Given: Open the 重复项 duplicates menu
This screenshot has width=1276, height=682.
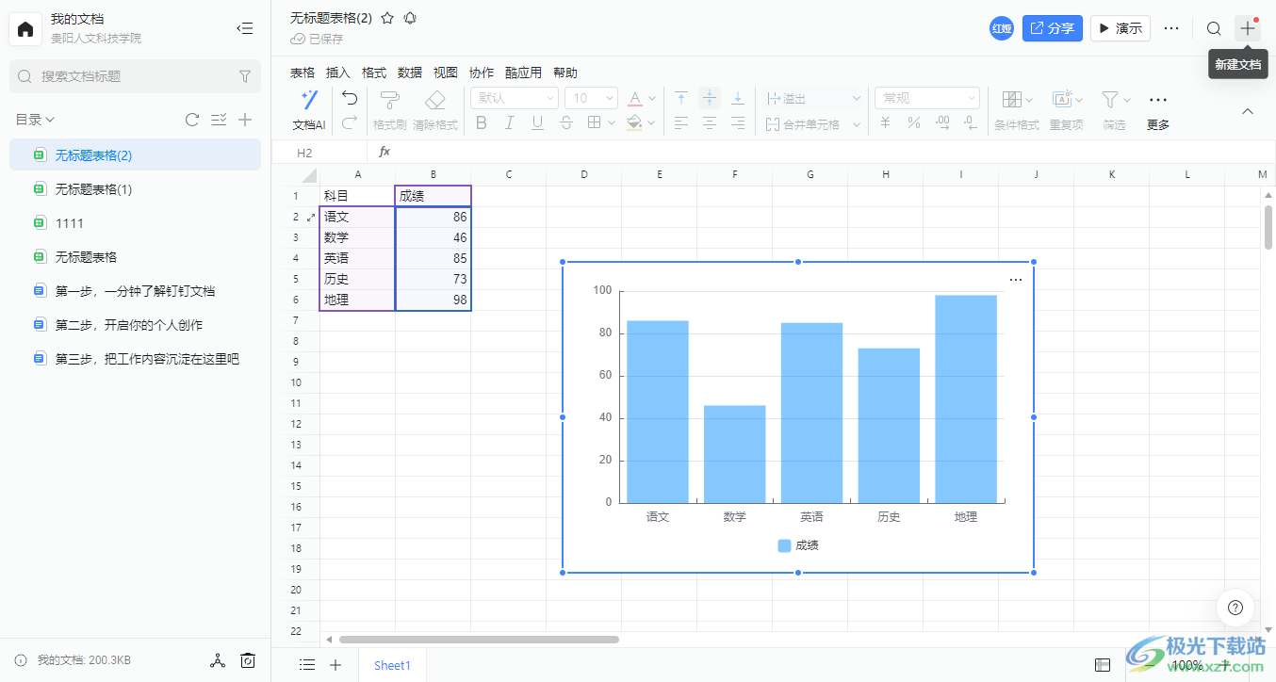Looking at the screenshot, I should coord(1067,109).
